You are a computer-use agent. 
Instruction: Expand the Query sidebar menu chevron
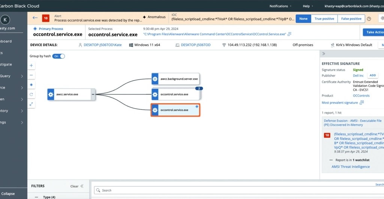click(22, 76)
